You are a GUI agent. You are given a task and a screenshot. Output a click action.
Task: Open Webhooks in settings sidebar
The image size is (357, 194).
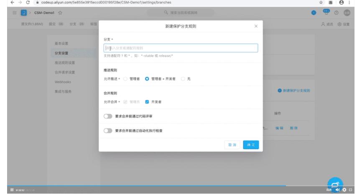(x=63, y=82)
